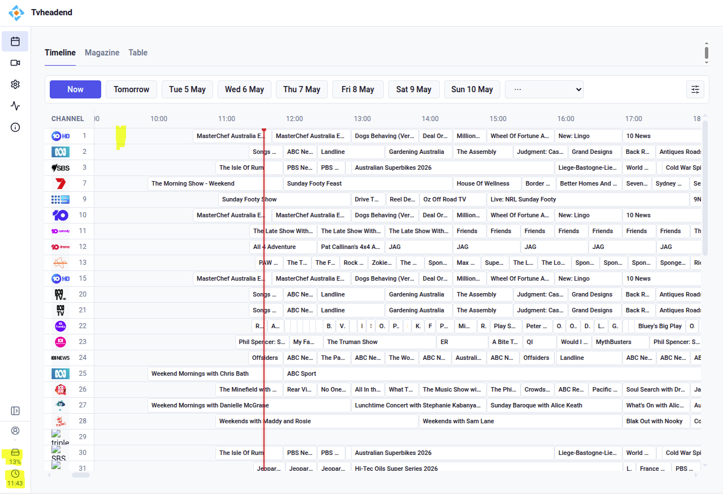Show Sun 10 May schedule

472,89
